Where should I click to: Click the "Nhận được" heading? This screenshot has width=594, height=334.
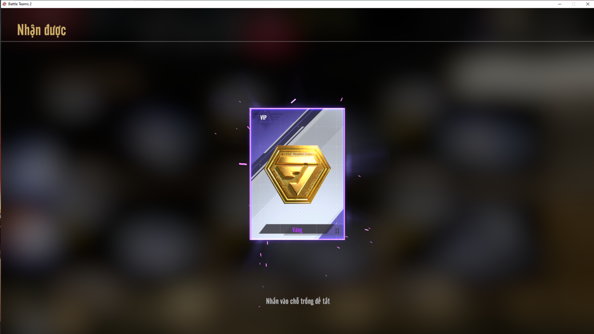click(42, 30)
